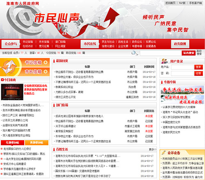Click 凤台县 in the department column
Screen dimensions: 205x180
[132, 87]
